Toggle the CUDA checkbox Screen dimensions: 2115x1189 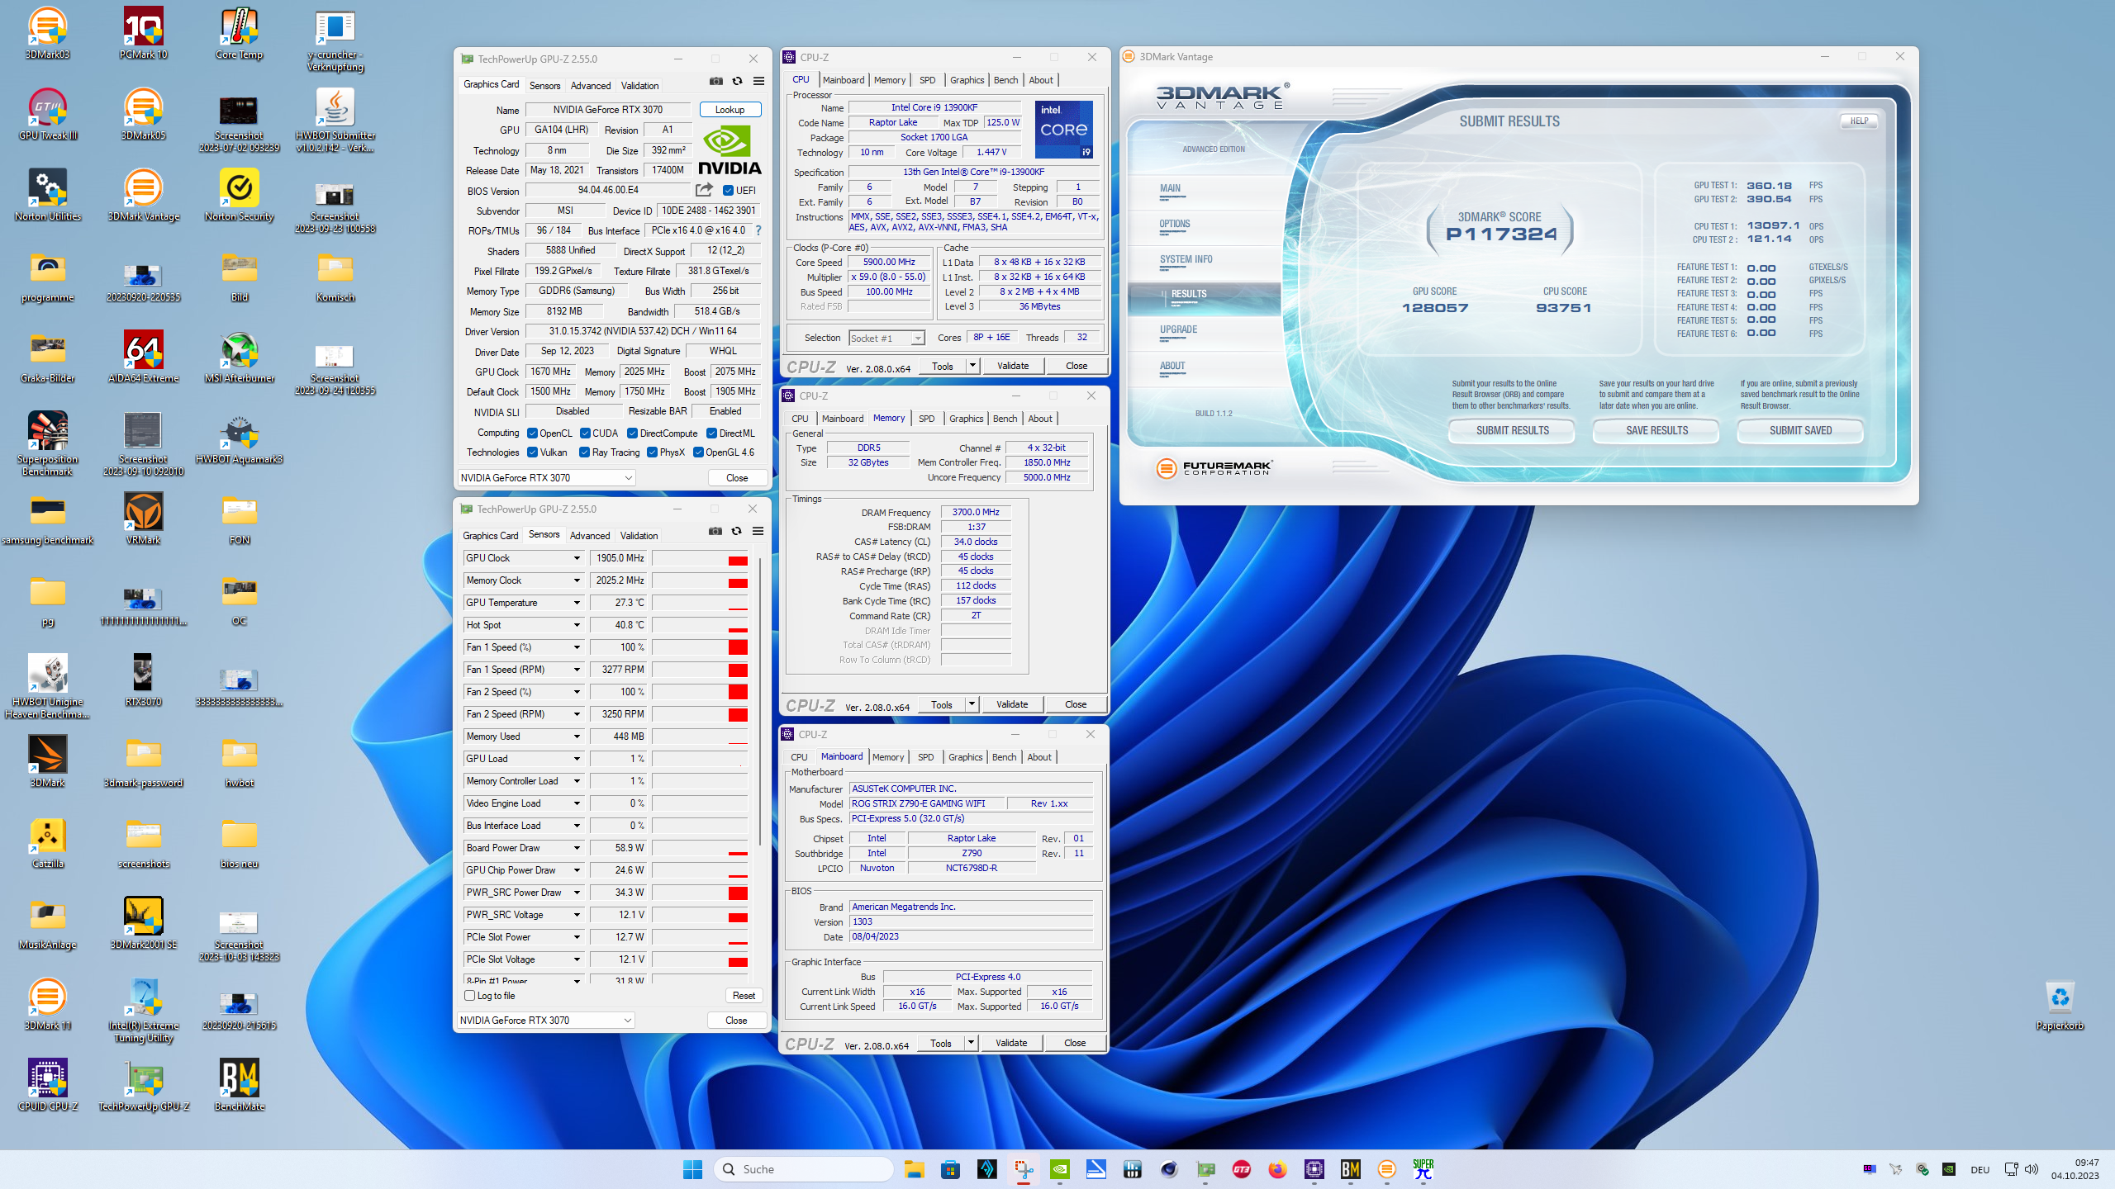585,433
